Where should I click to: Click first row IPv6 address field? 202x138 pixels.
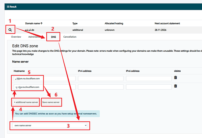point(148,78)
